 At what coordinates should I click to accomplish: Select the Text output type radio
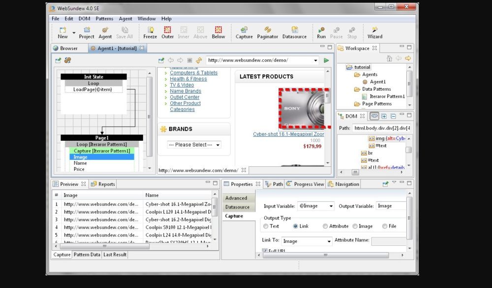(x=266, y=226)
